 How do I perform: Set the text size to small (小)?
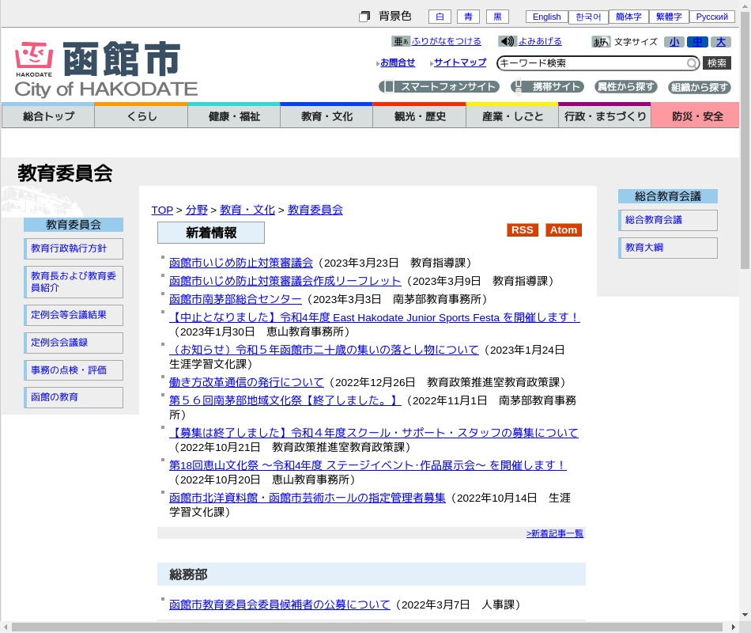click(674, 42)
